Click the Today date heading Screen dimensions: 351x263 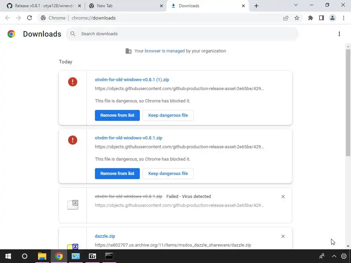pyautogui.click(x=65, y=62)
